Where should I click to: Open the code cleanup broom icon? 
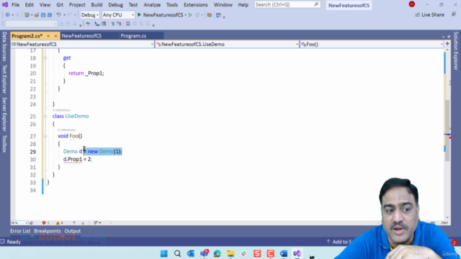[x=96, y=223]
